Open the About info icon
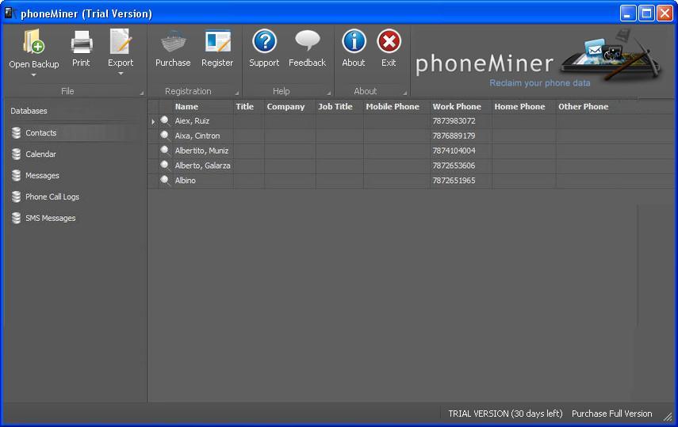This screenshot has width=678, height=427. point(354,41)
